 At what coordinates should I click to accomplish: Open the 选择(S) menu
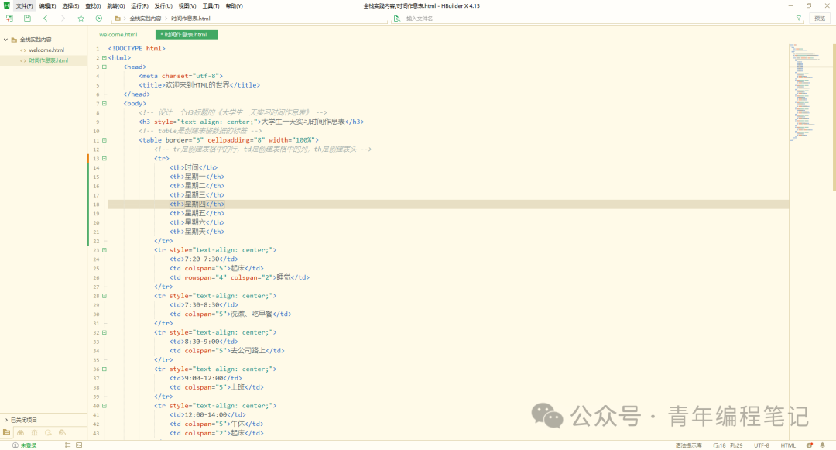pyautogui.click(x=70, y=6)
